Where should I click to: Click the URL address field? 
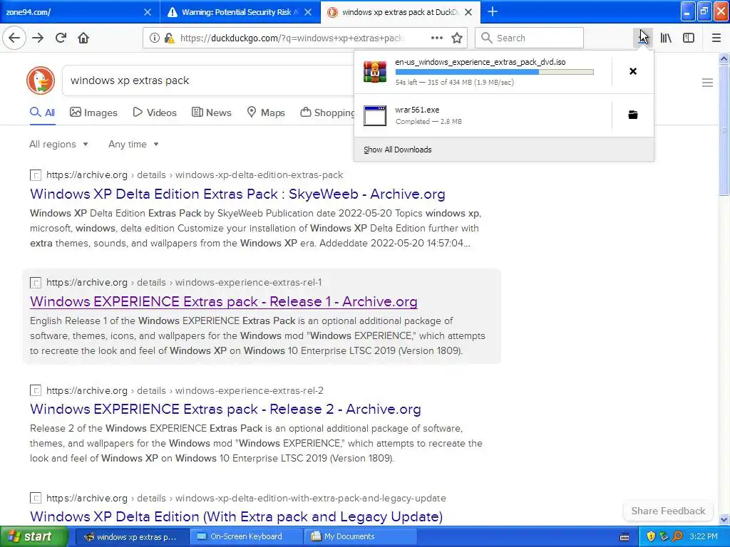click(x=292, y=38)
